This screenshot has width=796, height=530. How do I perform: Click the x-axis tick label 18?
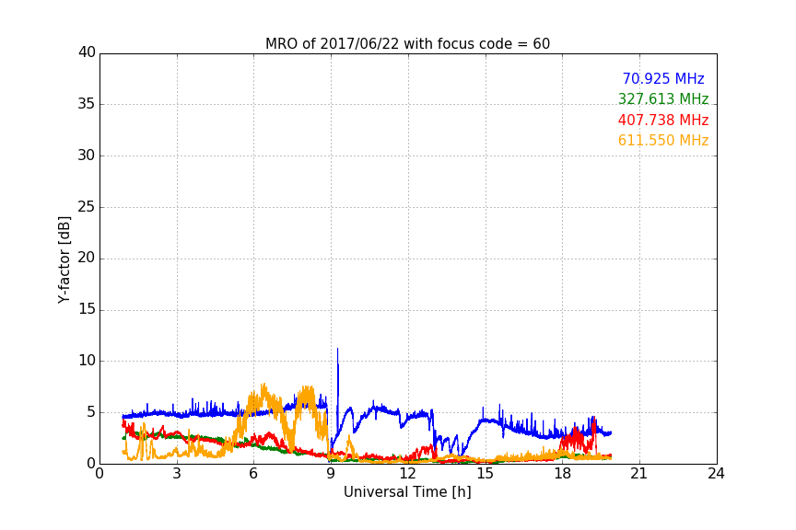coord(563,474)
